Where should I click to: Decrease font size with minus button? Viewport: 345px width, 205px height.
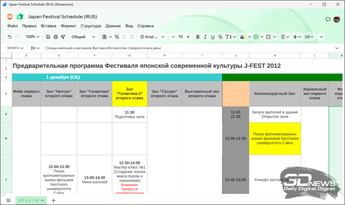click(x=173, y=37)
